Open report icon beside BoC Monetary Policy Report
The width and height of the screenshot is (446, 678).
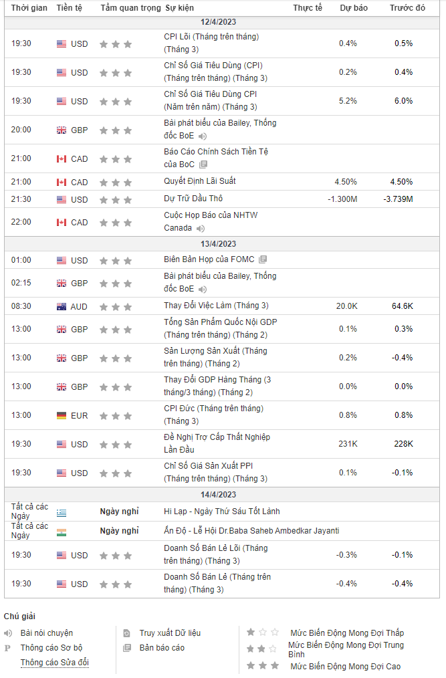tap(203, 164)
